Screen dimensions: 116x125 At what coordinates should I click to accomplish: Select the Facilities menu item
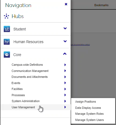click(x=17, y=89)
